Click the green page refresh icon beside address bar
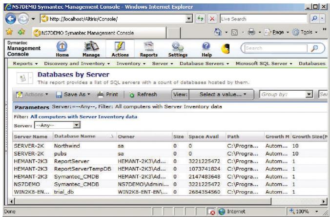 pyautogui.click(x=200, y=19)
